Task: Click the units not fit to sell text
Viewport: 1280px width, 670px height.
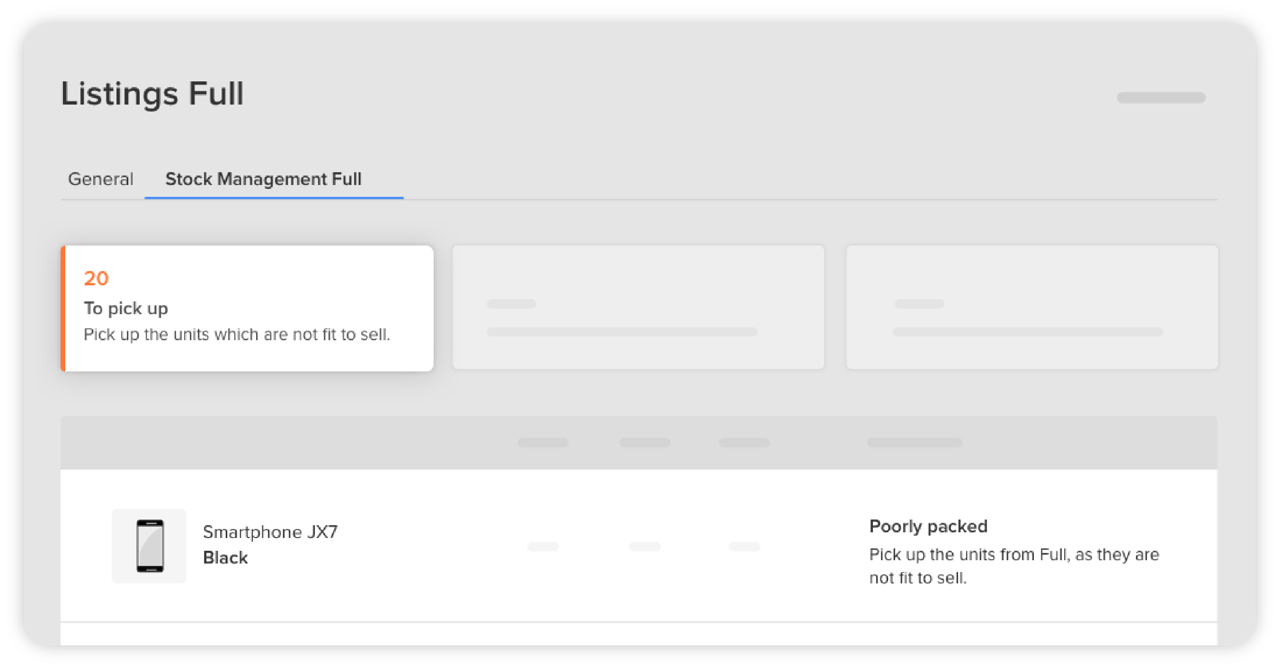Action: (x=237, y=334)
